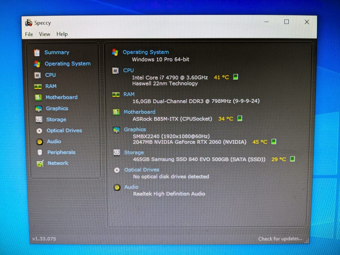Click the Optical Drives disc icon in sidebar
This screenshot has width=340, height=255.
(x=39, y=131)
